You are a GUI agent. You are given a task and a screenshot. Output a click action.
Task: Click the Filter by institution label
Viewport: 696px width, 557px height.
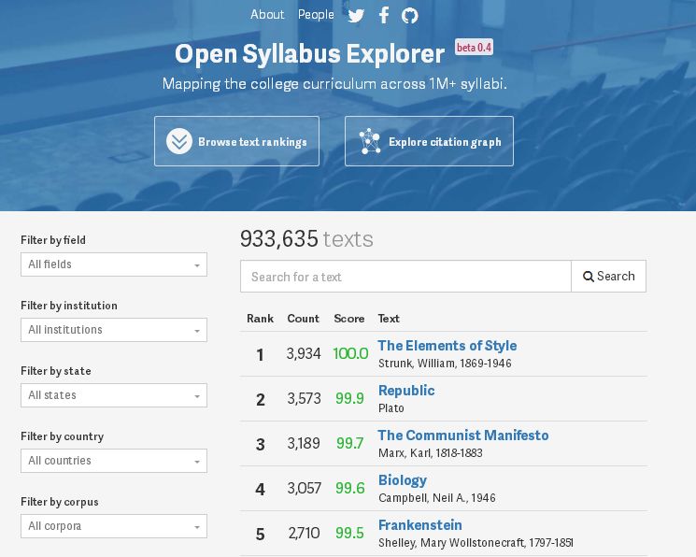pyautogui.click(x=69, y=306)
